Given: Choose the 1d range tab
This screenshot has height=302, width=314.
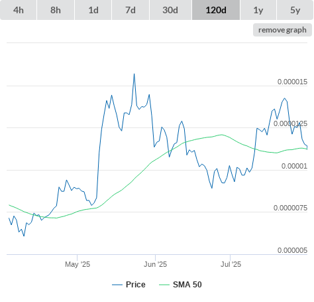Looking at the screenshot, I should (93, 10).
